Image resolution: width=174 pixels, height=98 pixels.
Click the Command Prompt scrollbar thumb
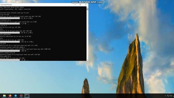point(88,9)
